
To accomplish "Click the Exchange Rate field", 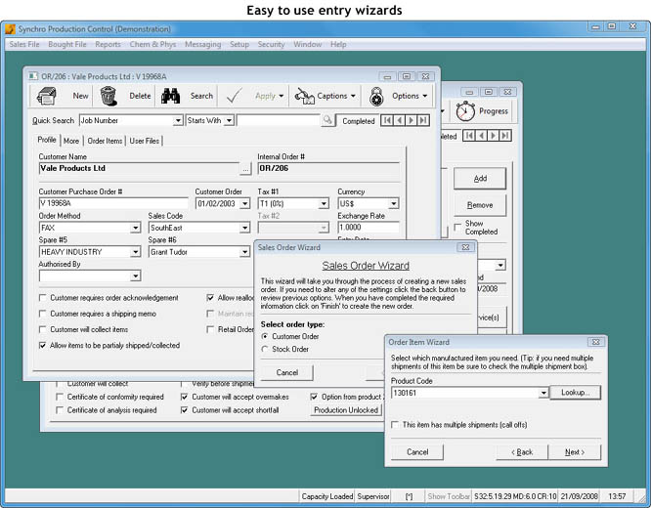I will click(369, 228).
